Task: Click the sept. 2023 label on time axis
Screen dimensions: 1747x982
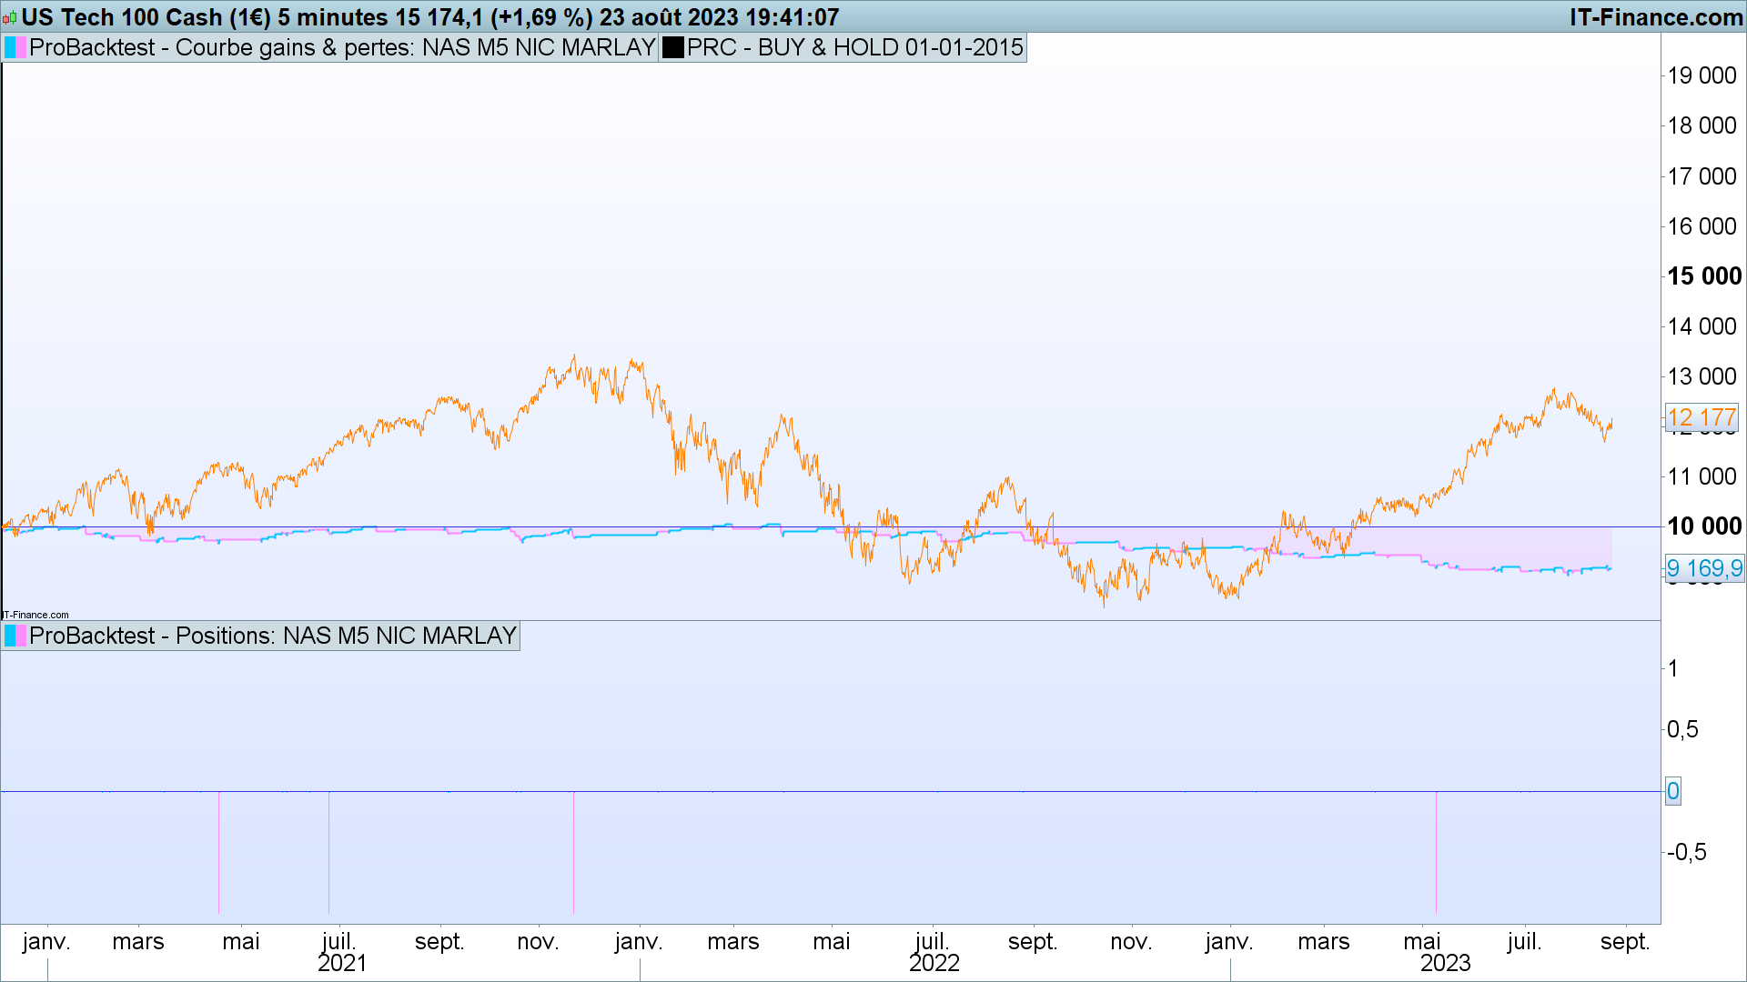Action: coord(1624,942)
